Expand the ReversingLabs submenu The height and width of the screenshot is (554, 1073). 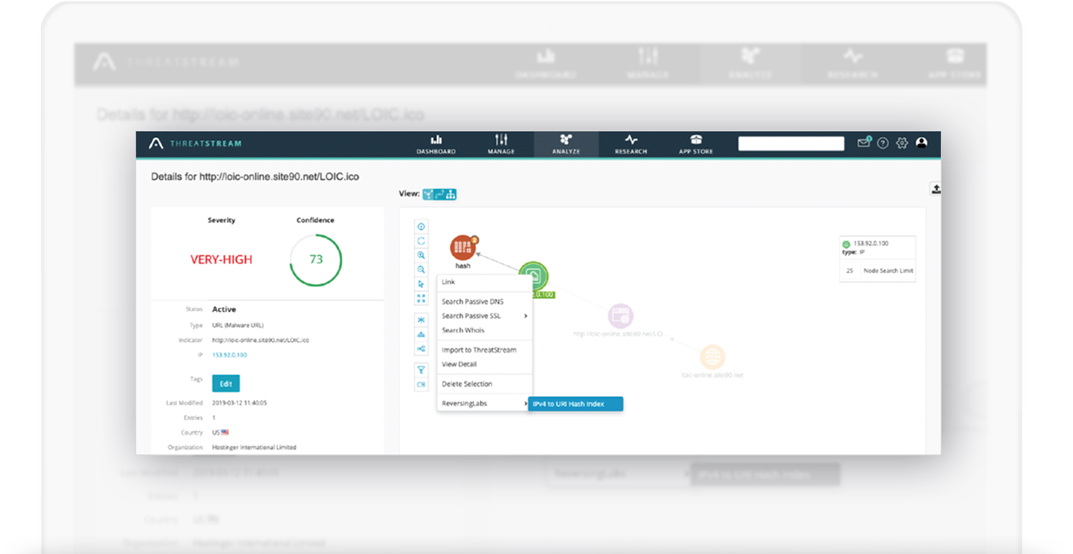click(x=484, y=404)
